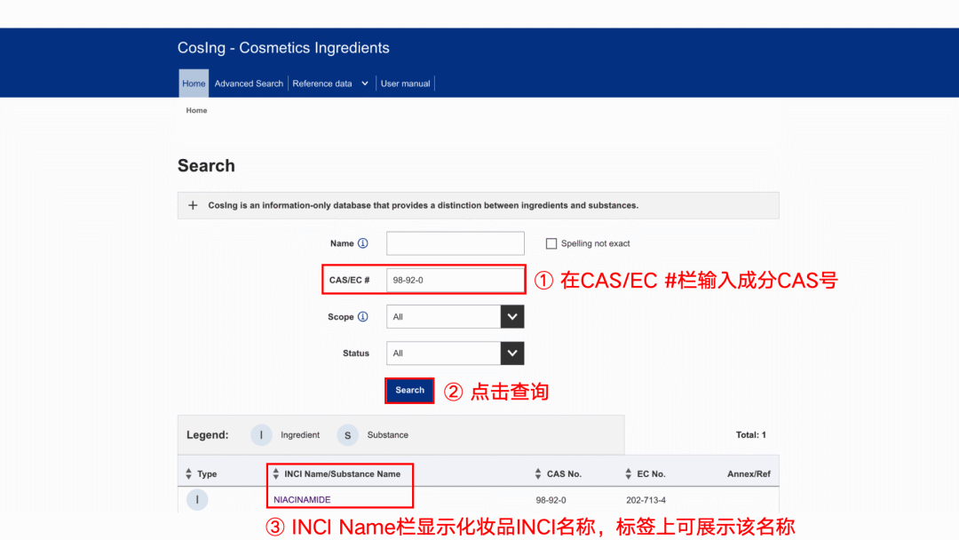The width and height of the screenshot is (959, 540).
Task: Open the User manual tab
Action: point(405,83)
